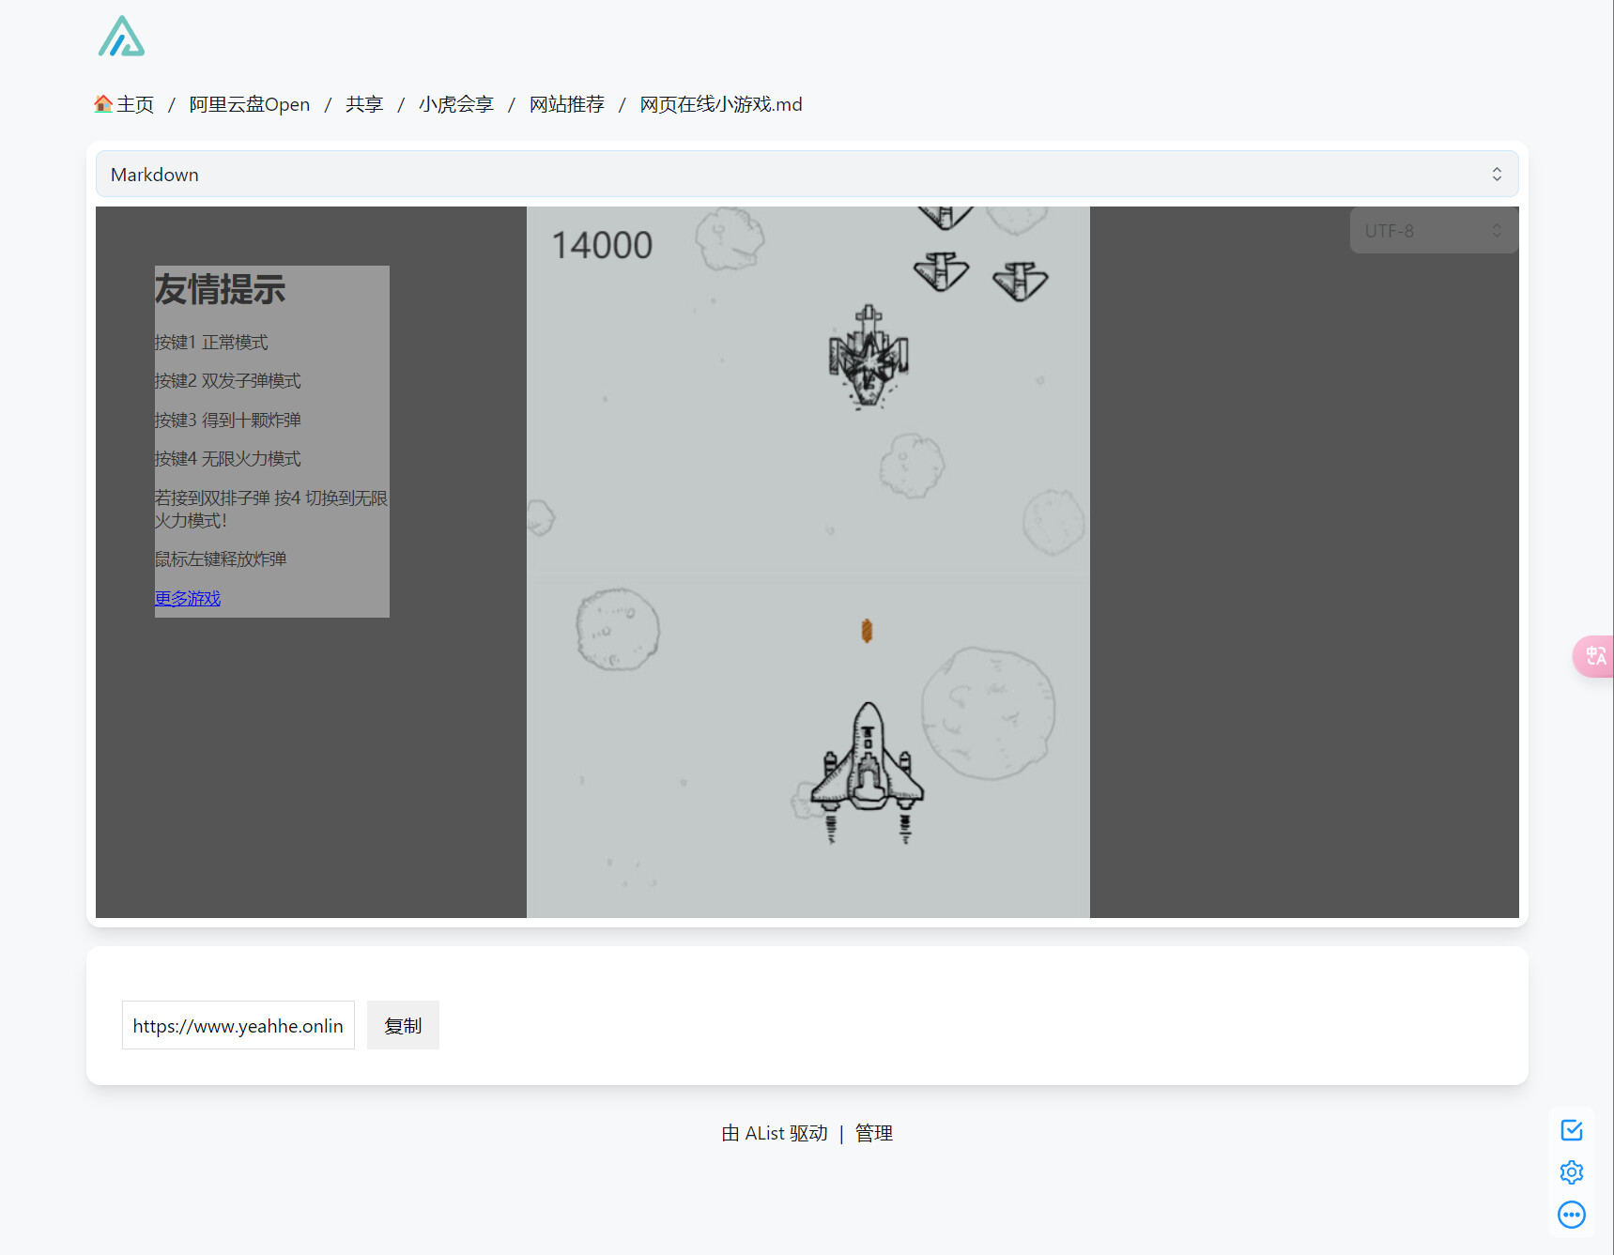
Task: Click the AList logo at top
Action: pos(121,37)
